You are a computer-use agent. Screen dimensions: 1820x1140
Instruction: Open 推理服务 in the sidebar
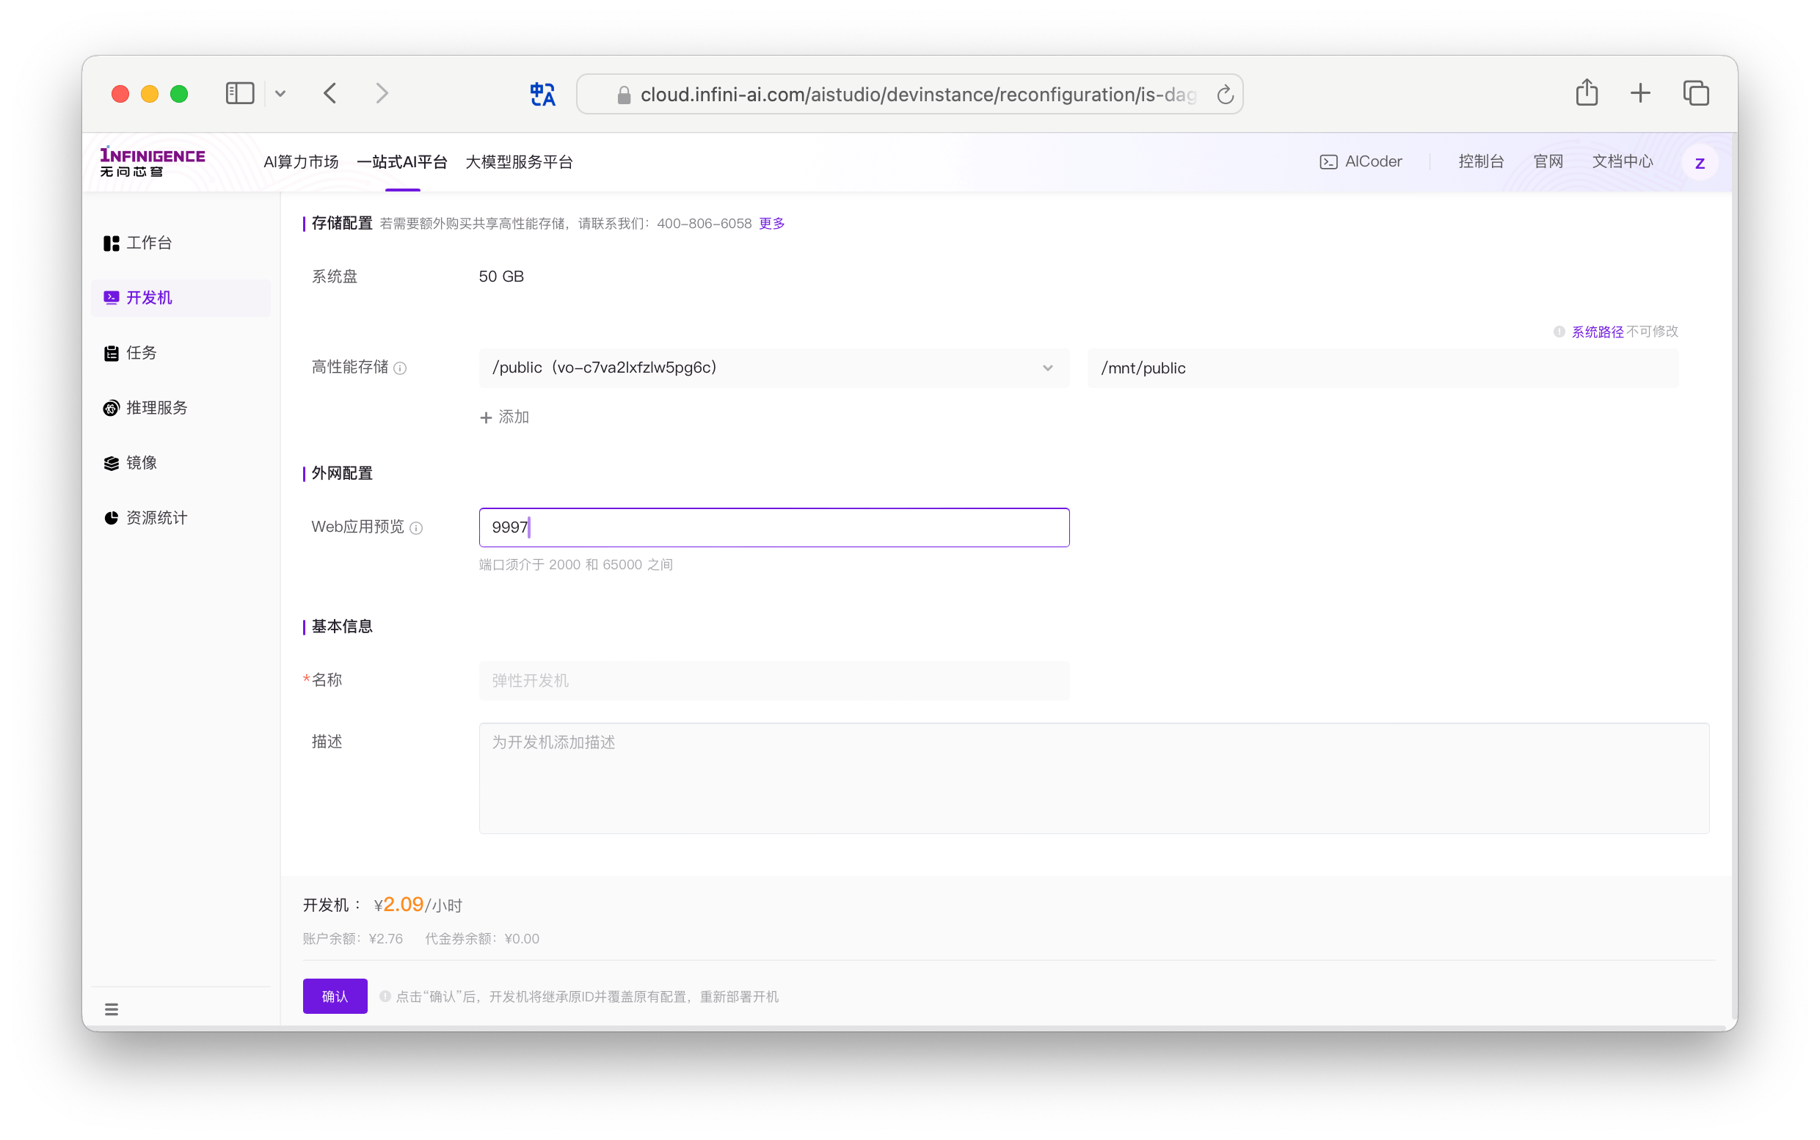click(x=181, y=408)
